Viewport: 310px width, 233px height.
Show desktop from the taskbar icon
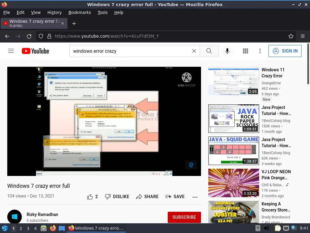click(x=62, y=228)
